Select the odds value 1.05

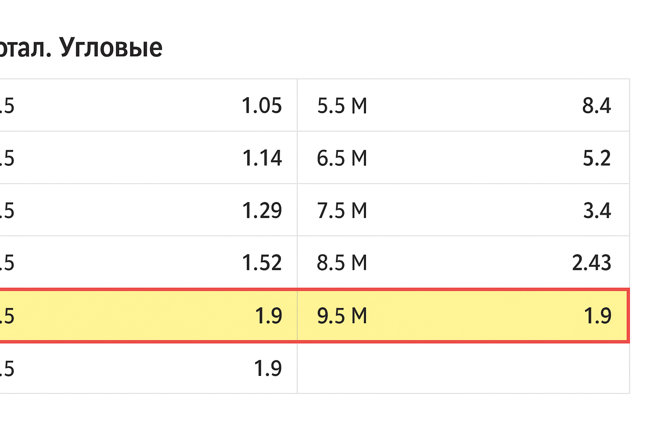point(262,106)
